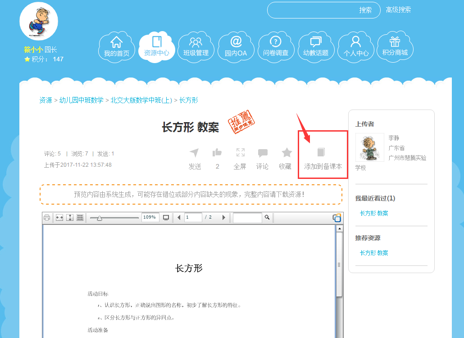Go to 班级管理 class management
Viewport: 464px width, 338px height.
(196, 47)
